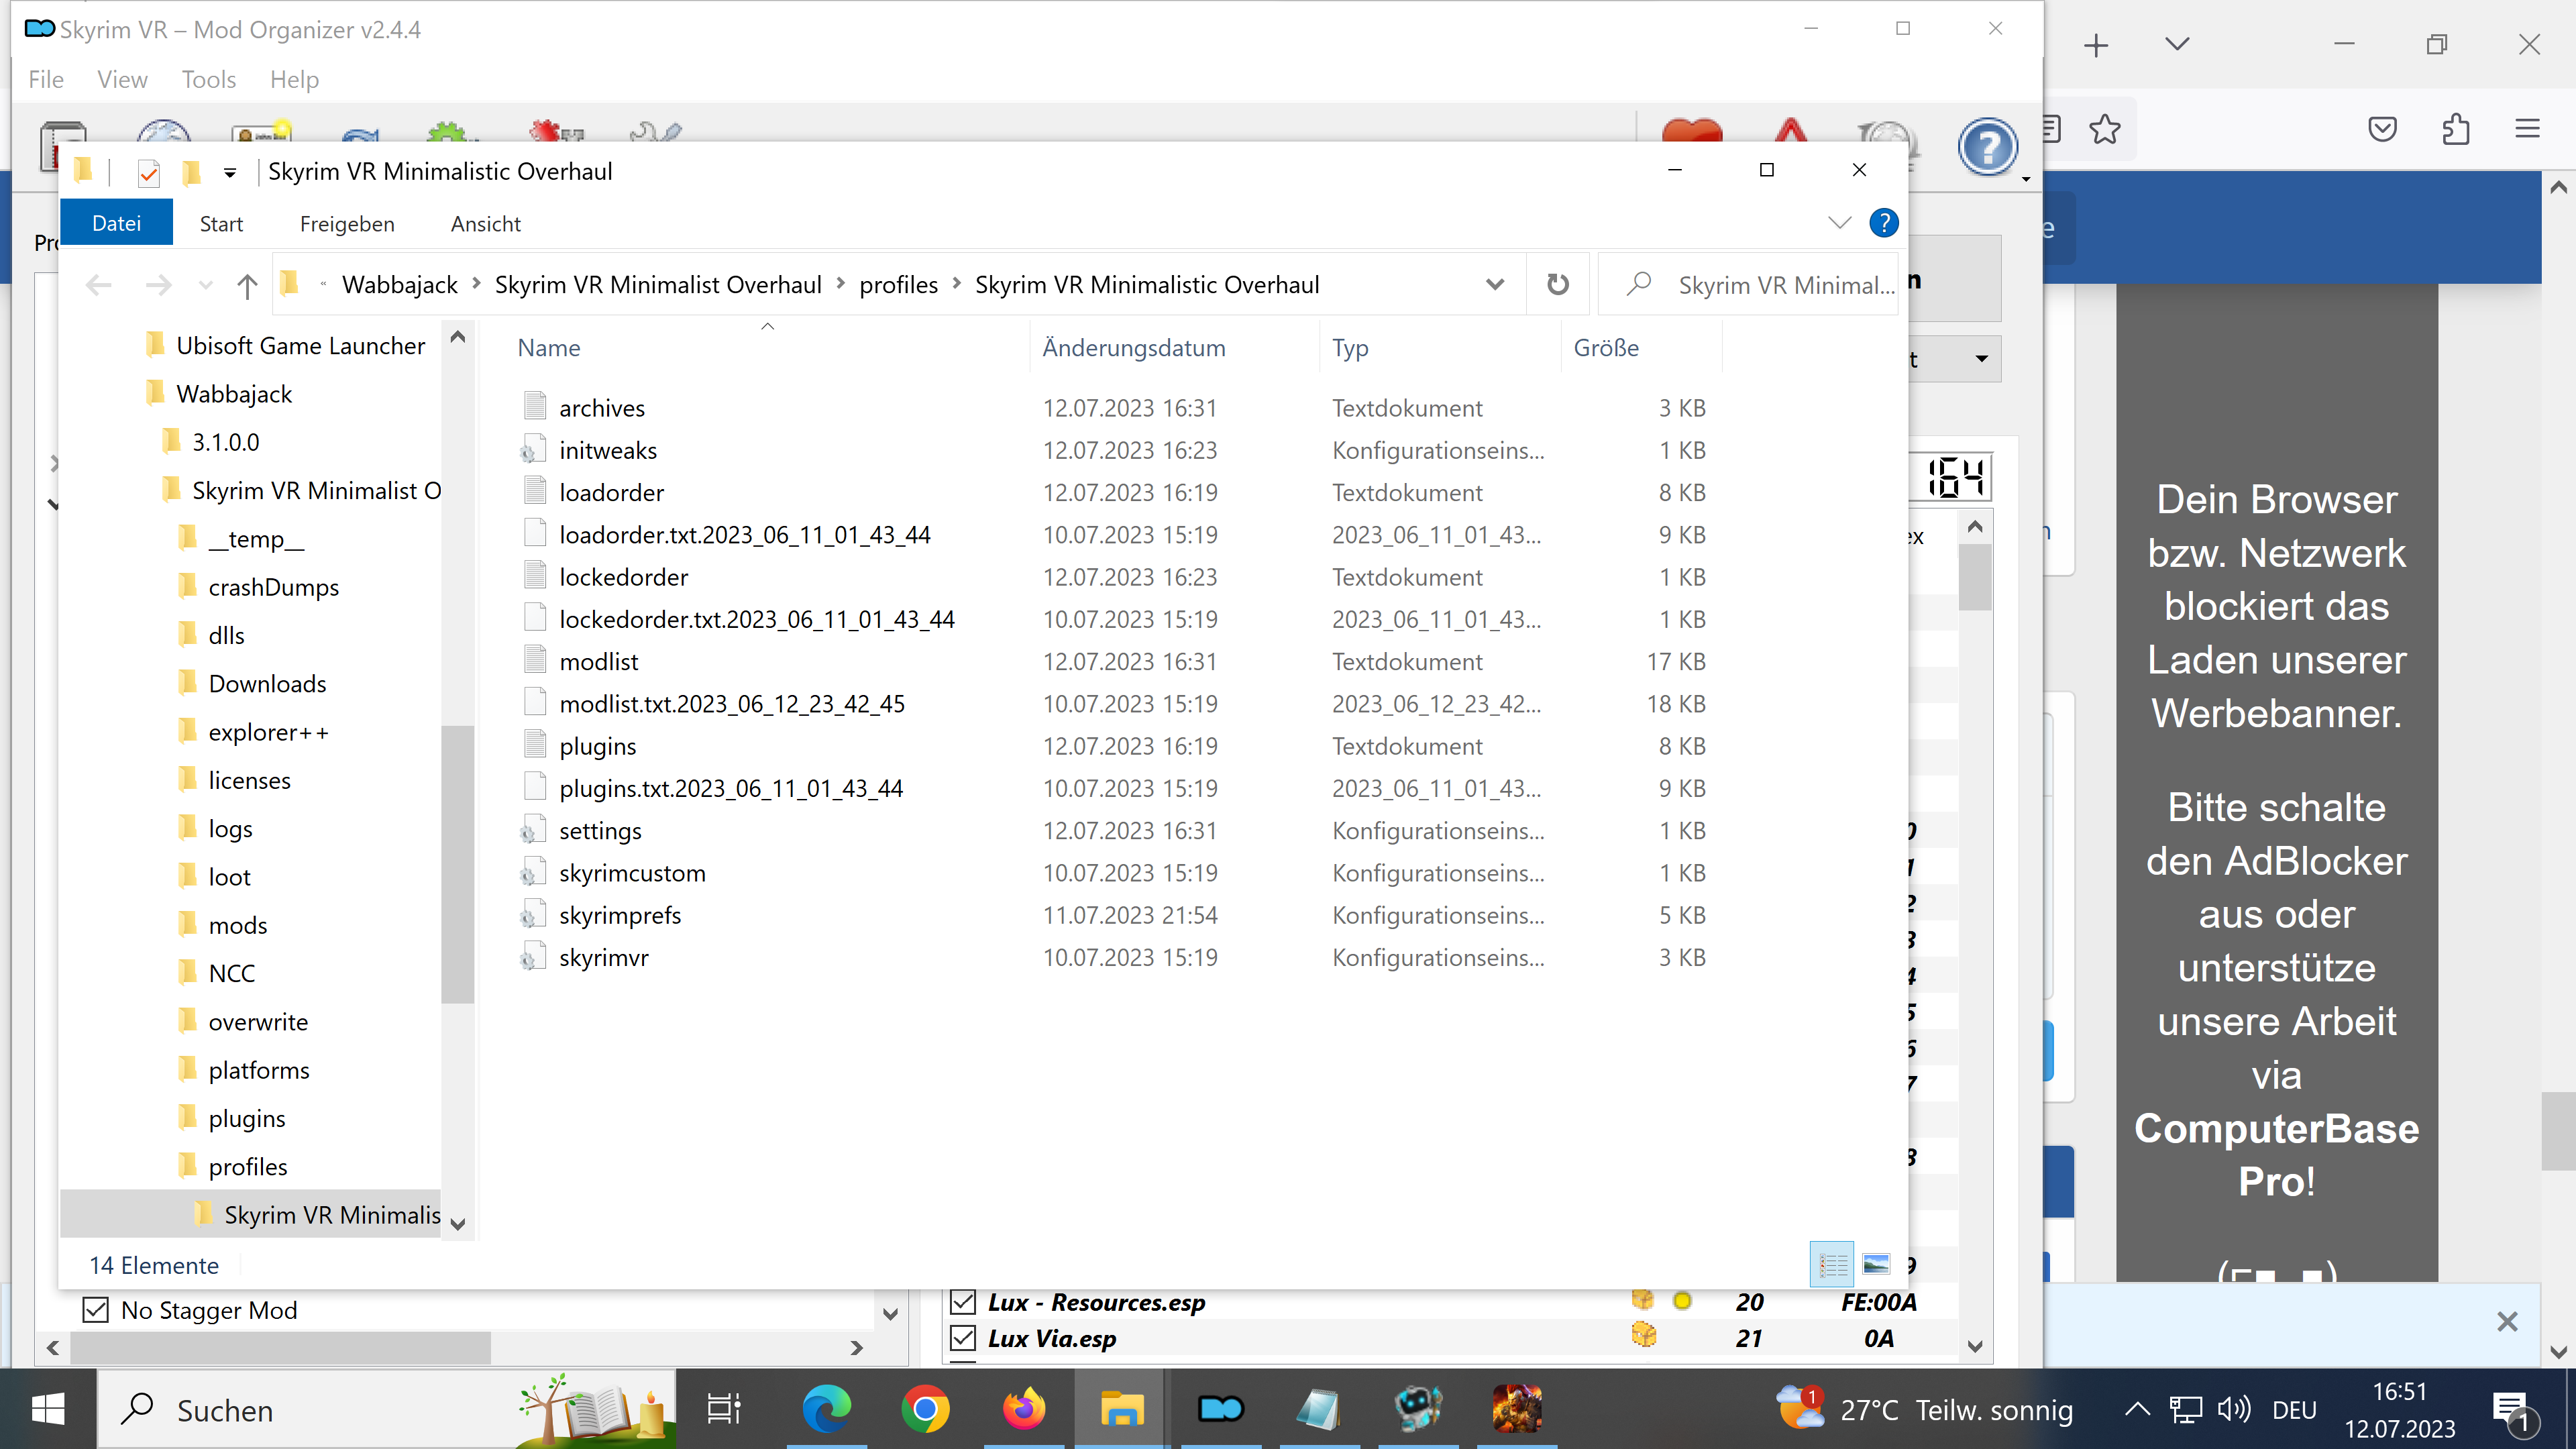Toggle the No Stagger Mod checkbox
The image size is (2576, 1449).
coord(96,1310)
